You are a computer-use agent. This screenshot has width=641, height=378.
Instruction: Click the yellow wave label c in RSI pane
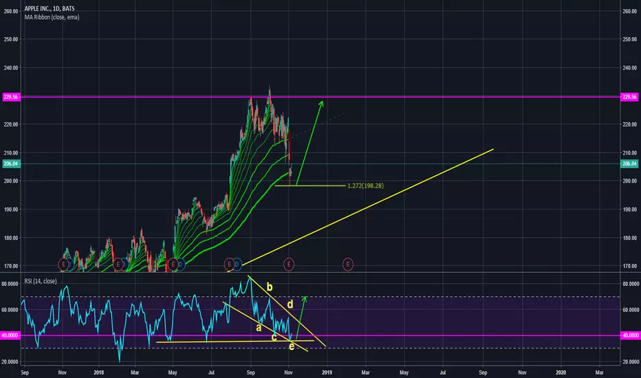coord(274,337)
